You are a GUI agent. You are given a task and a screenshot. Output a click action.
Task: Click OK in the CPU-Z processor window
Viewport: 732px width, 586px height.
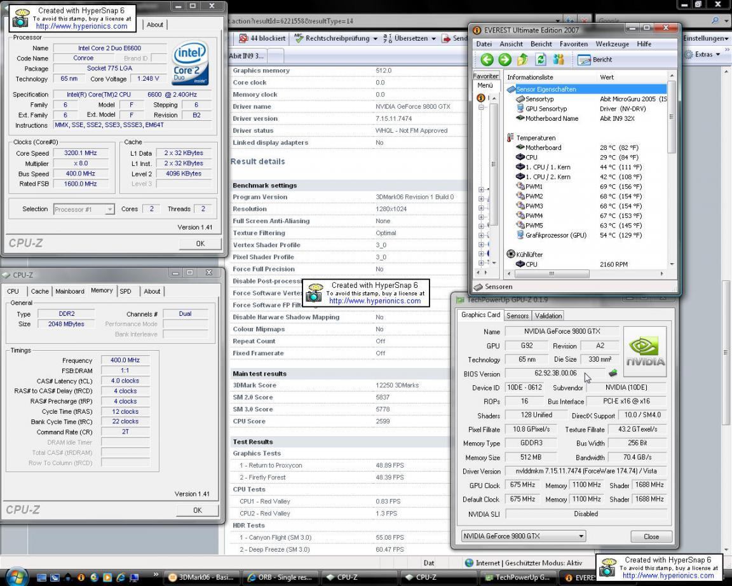click(x=200, y=243)
